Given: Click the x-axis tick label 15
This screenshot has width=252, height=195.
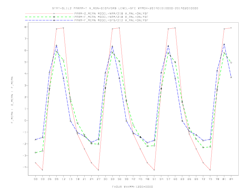Looking at the screenshot, I should click(x=70, y=179).
